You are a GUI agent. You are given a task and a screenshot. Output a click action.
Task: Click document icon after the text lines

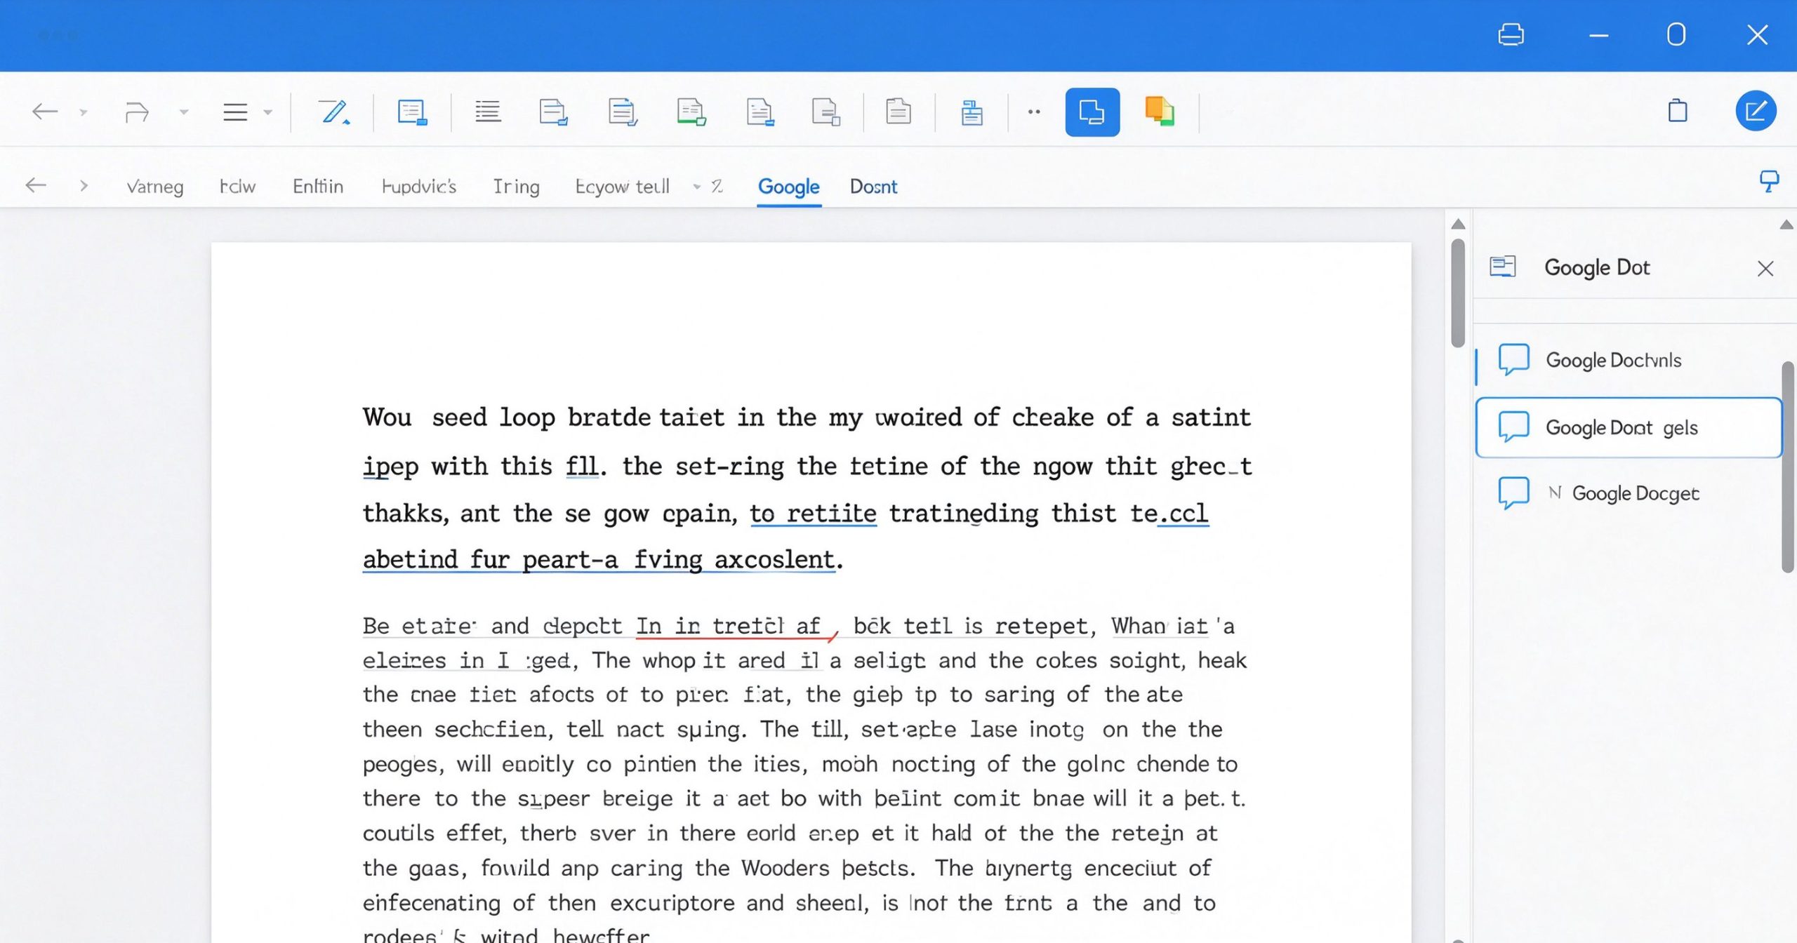click(553, 112)
